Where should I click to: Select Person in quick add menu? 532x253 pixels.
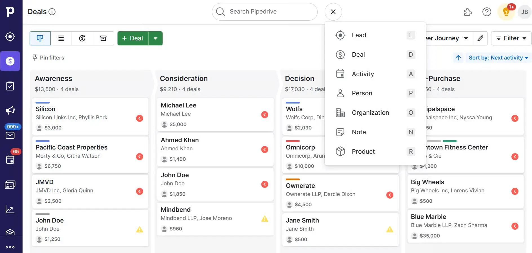[375, 93]
